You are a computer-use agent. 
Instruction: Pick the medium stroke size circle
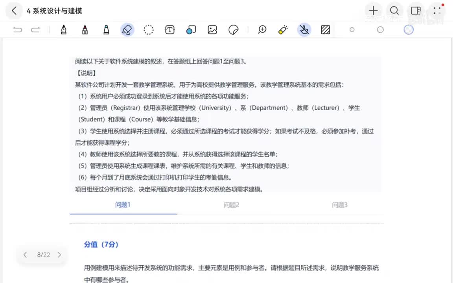[380, 30]
